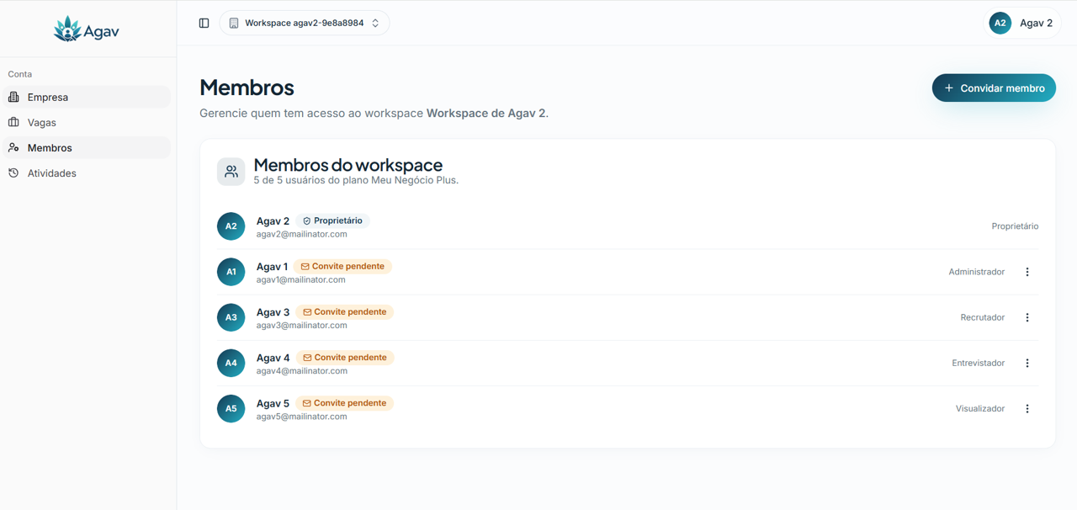Click the building icon in workspace selector
1077x510 pixels.
click(234, 23)
